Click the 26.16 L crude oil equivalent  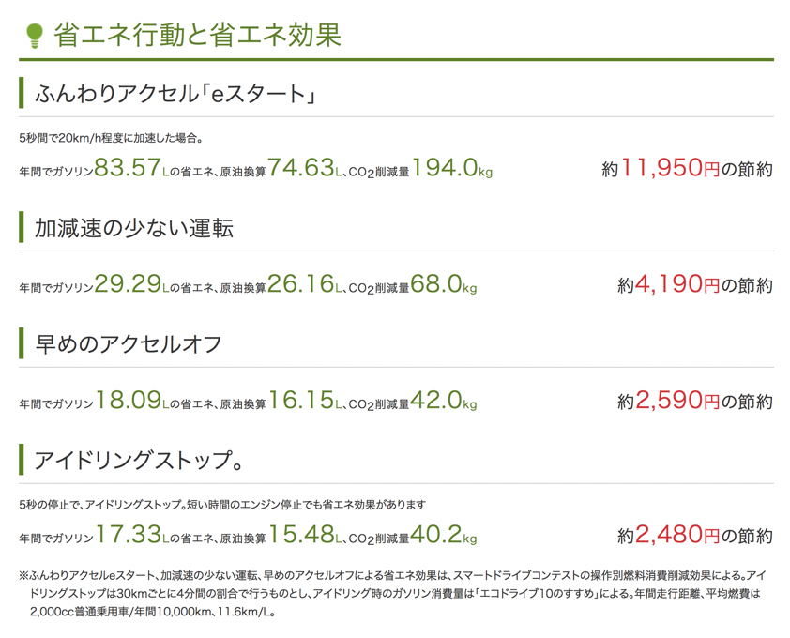[301, 284]
